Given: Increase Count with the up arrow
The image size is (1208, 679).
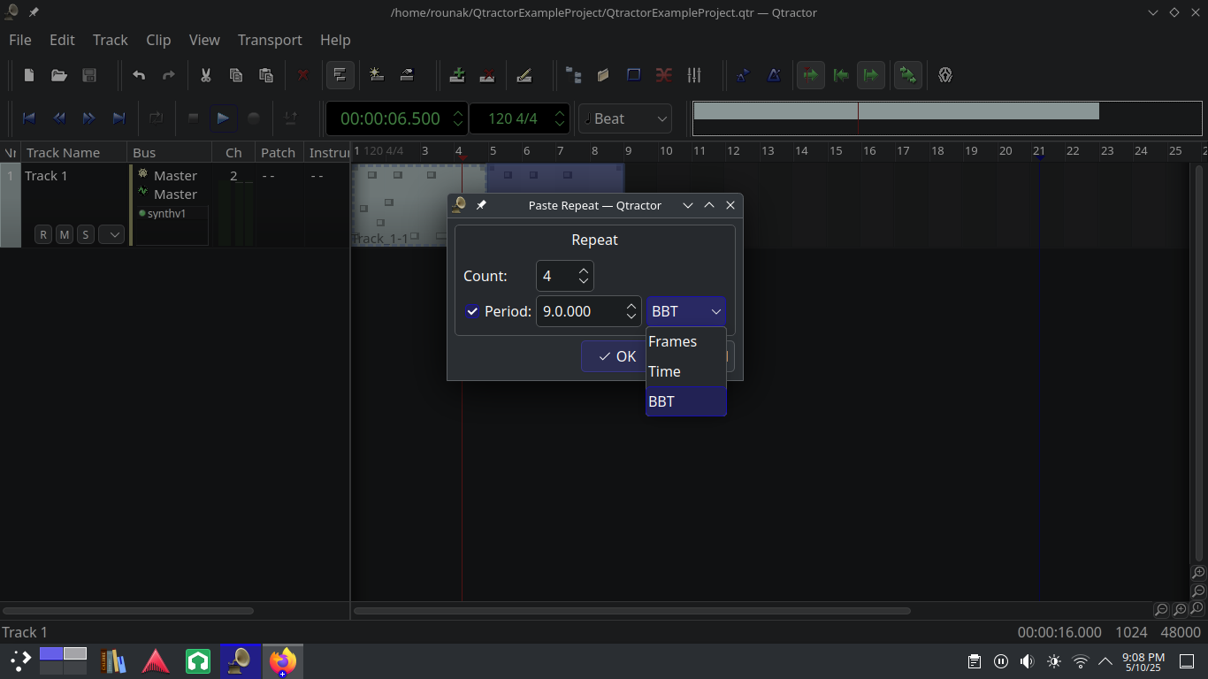Looking at the screenshot, I should pyautogui.click(x=584, y=271).
